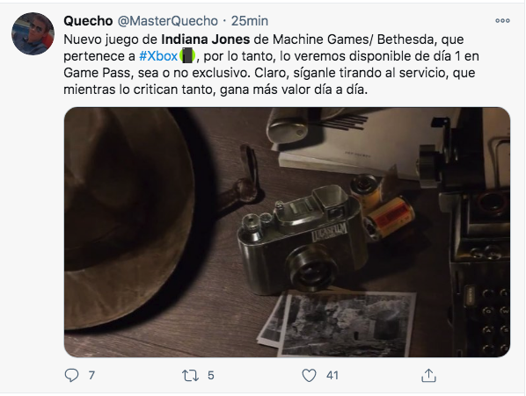
Task: Click the black-and-white photo in image
Action: point(347,324)
